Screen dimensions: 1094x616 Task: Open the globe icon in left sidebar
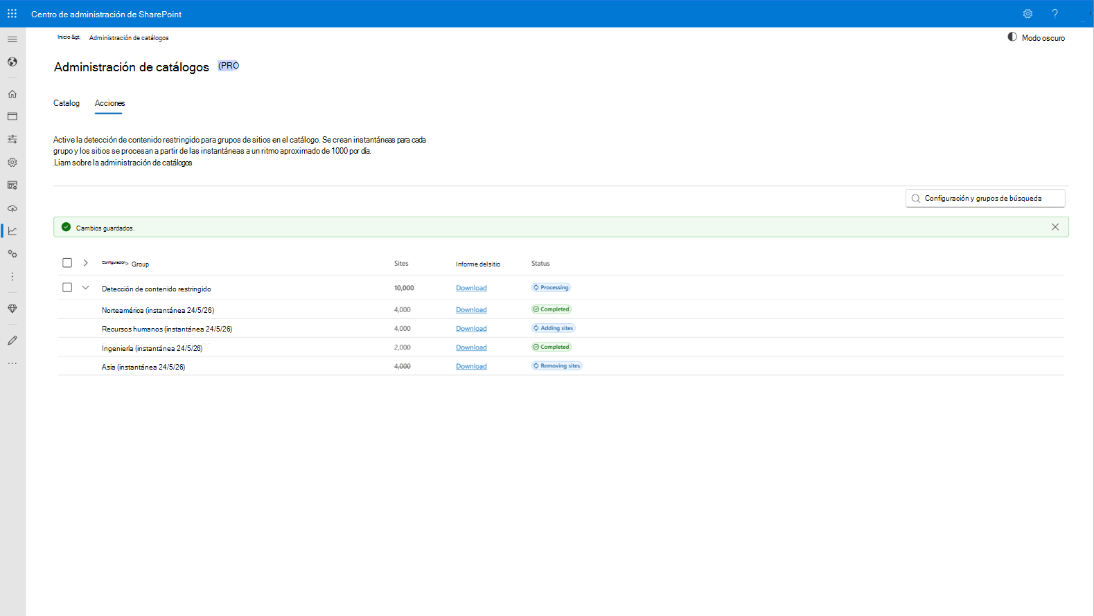12,62
